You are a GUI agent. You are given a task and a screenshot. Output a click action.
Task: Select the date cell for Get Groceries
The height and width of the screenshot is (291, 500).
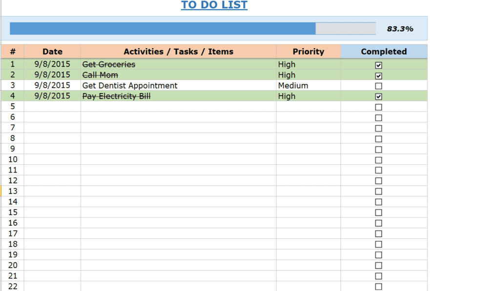tap(52, 64)
